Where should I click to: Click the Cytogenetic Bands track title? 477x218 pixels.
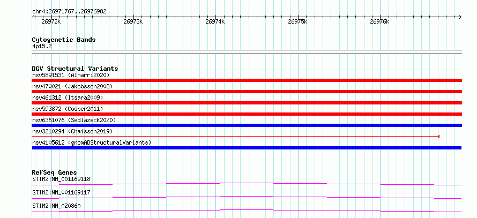[64, 40]
